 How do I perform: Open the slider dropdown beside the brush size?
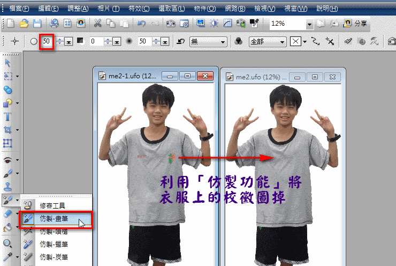[x=68, y=41]
